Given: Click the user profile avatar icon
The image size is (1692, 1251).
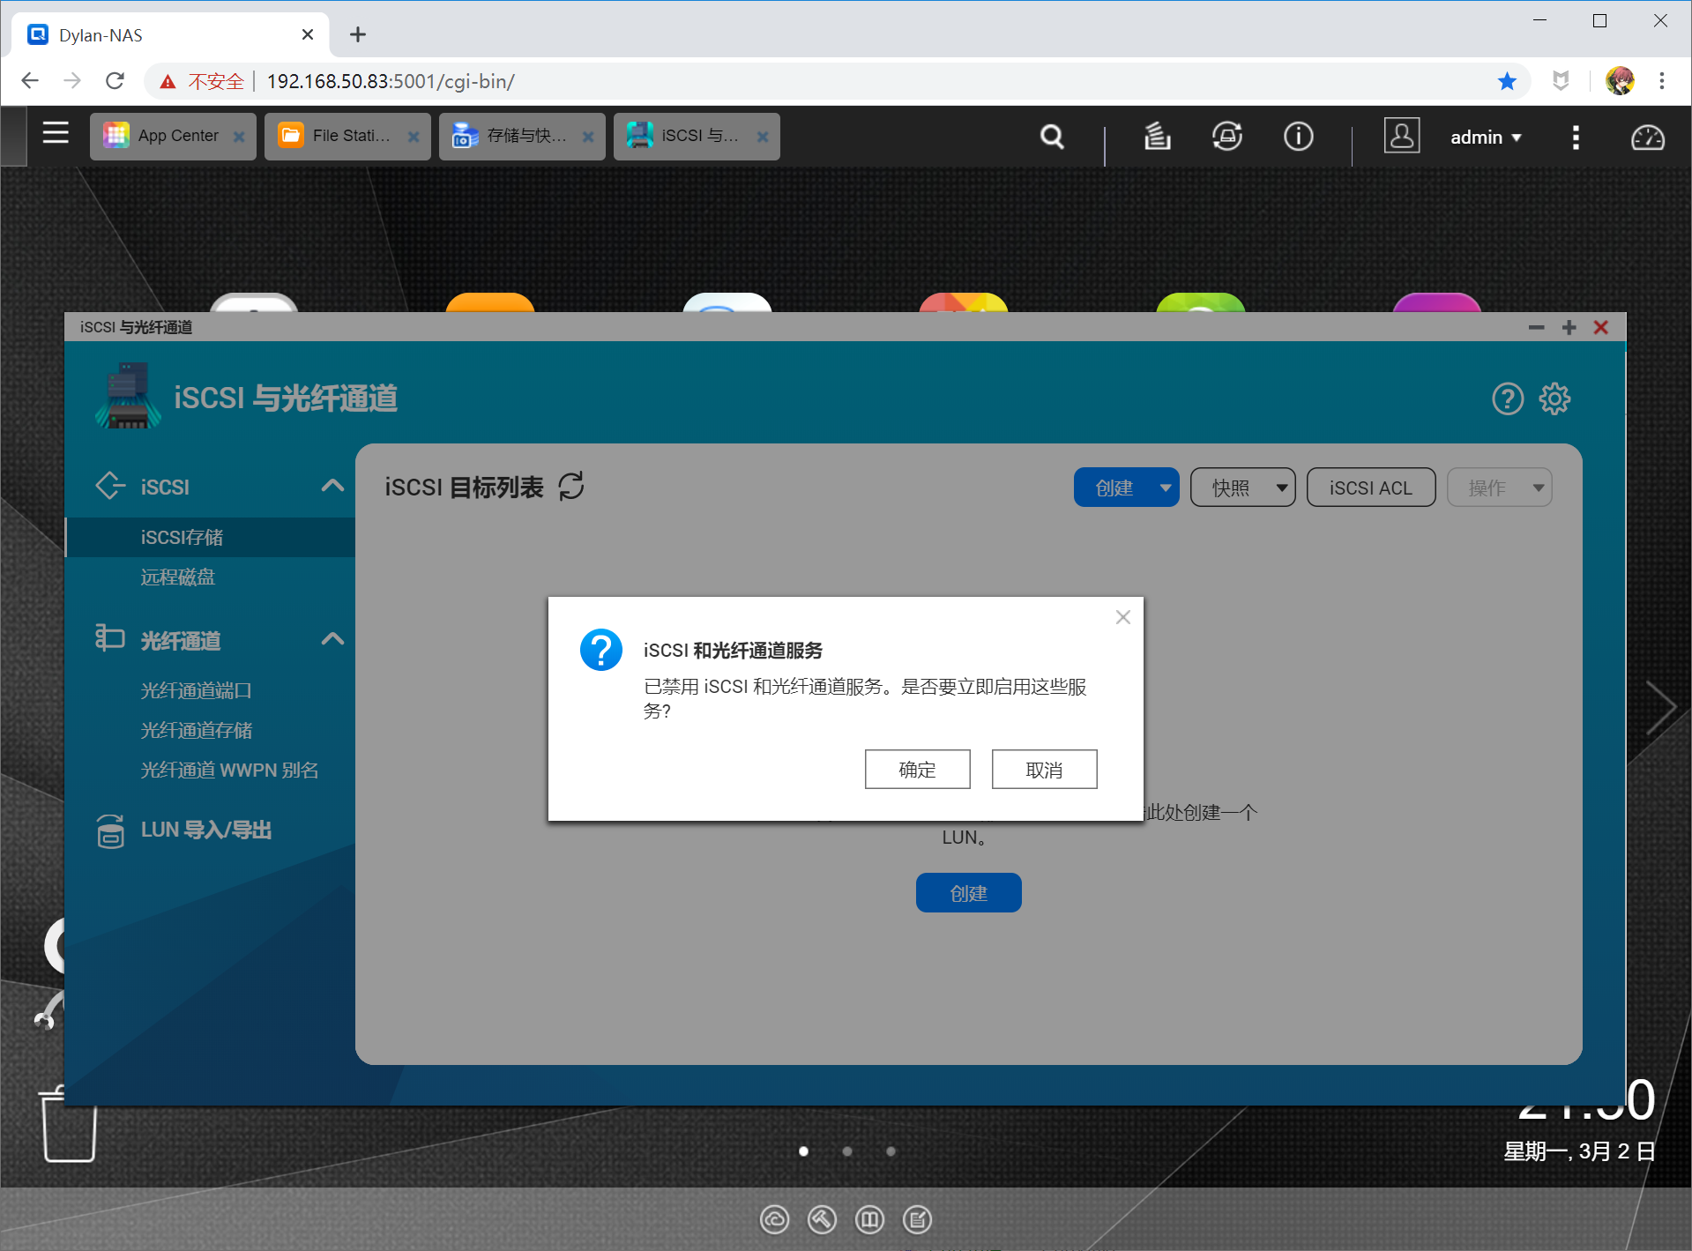Looking at the screenshot, I should tap(1401, 136).
